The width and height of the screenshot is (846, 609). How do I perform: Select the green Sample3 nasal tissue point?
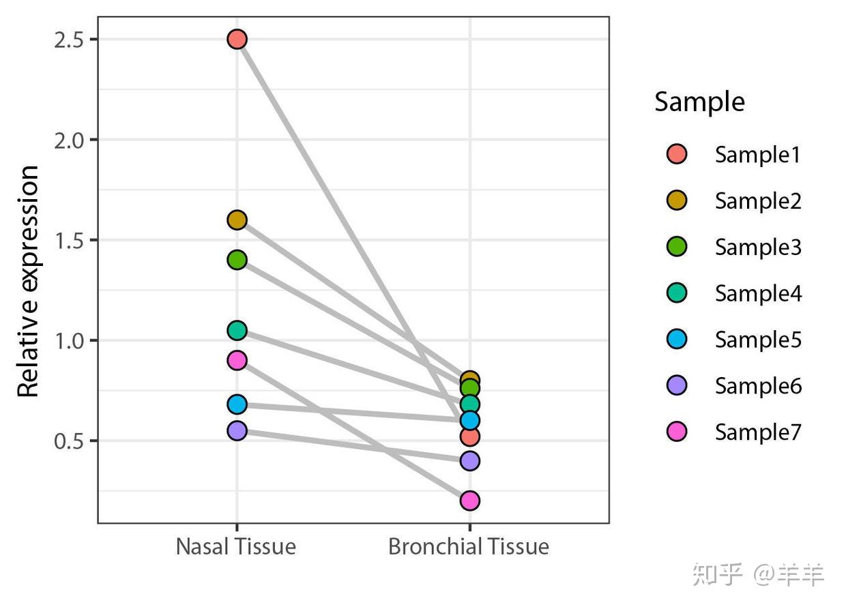(237, 260)
